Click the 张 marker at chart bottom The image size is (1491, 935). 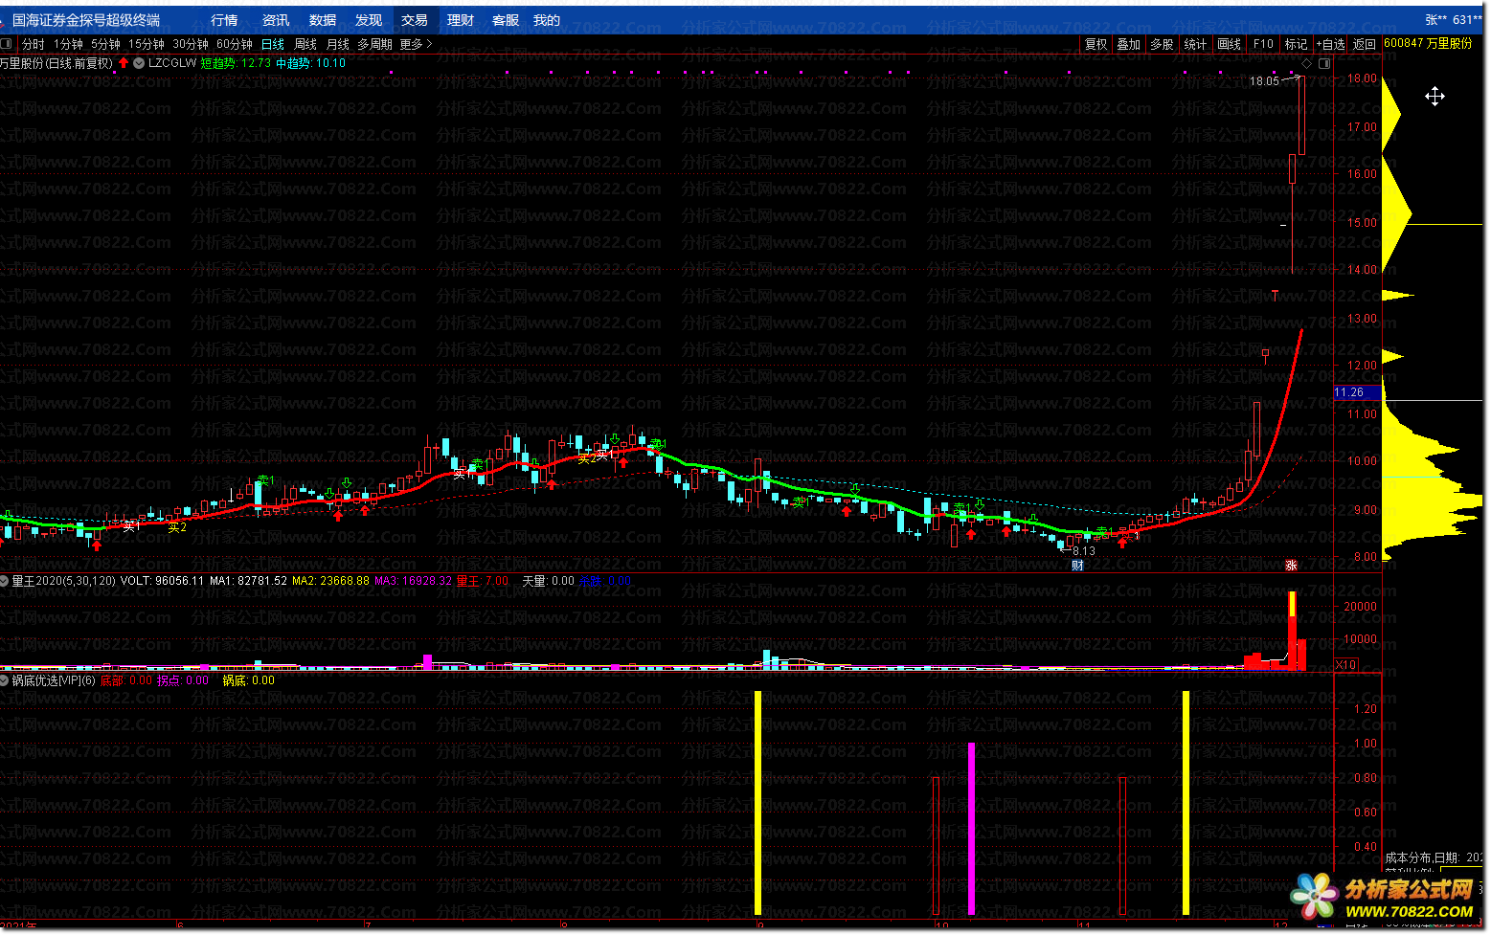1291,566
